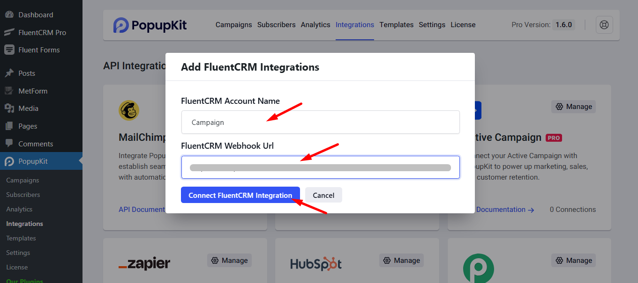Viewport: 638px width, 283px height.
Task: Click the PopupKit logo in header
Action: tap(150, 25)
